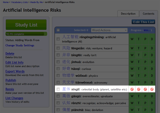Screen dimensions: 160x113
Task: Click the T progress cell for 风险
Action: tap(139, 48)
